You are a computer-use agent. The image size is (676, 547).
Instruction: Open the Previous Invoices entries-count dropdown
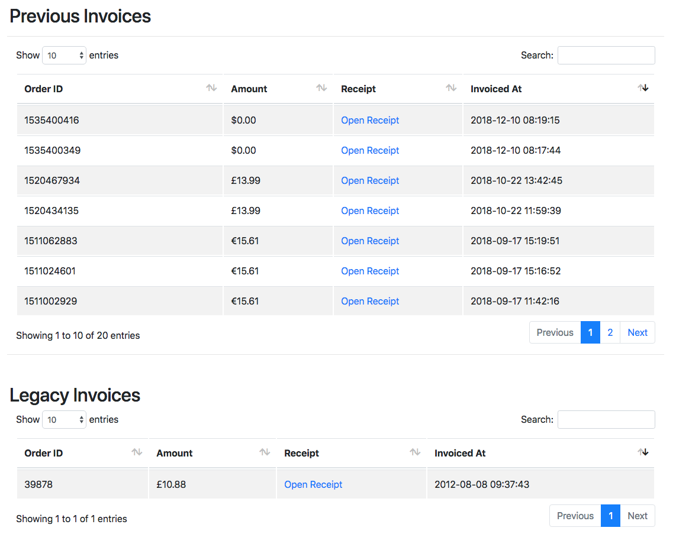65,55
